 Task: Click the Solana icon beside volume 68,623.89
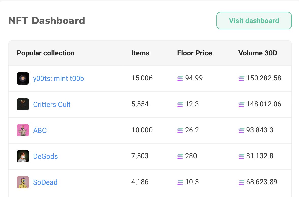point(242,182)
